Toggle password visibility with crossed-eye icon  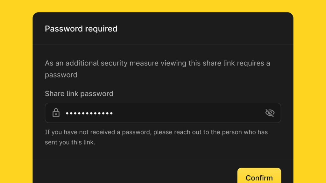[x=270, y=113]
